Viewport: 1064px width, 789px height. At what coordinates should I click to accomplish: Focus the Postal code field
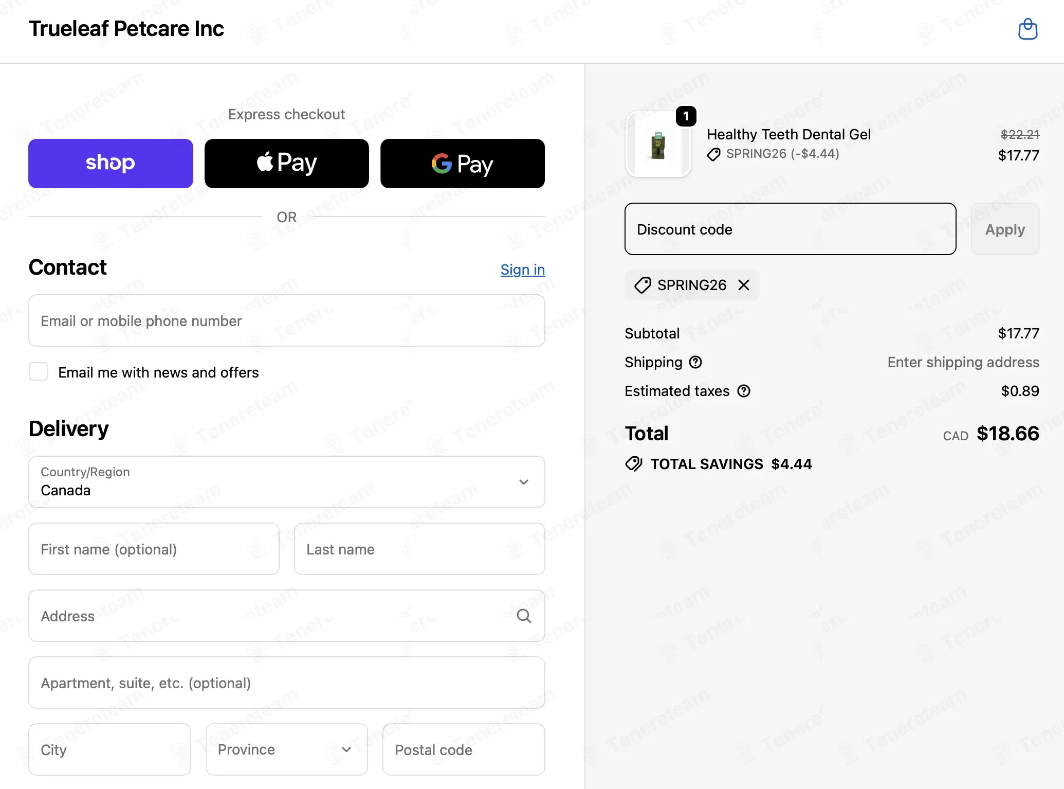click(464, 749)
